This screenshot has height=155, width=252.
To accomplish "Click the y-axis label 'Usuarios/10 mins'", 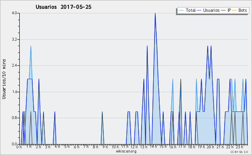I will coord(4,79).
